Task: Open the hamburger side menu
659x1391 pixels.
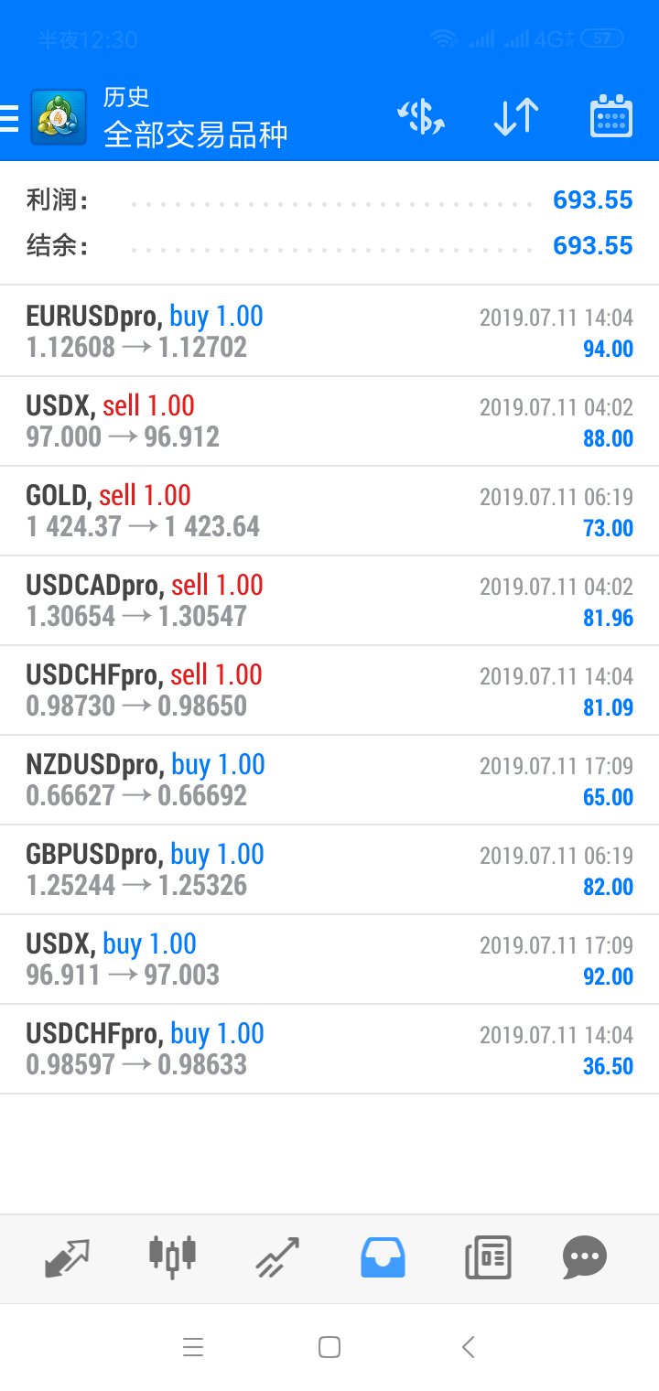Action: 9,118
